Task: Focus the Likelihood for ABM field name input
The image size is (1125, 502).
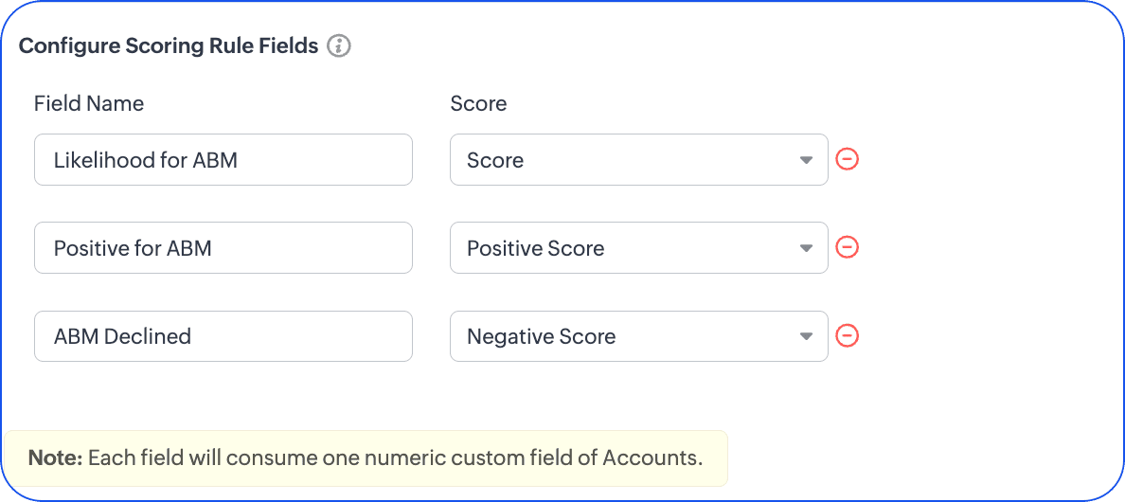Action: 223,160
